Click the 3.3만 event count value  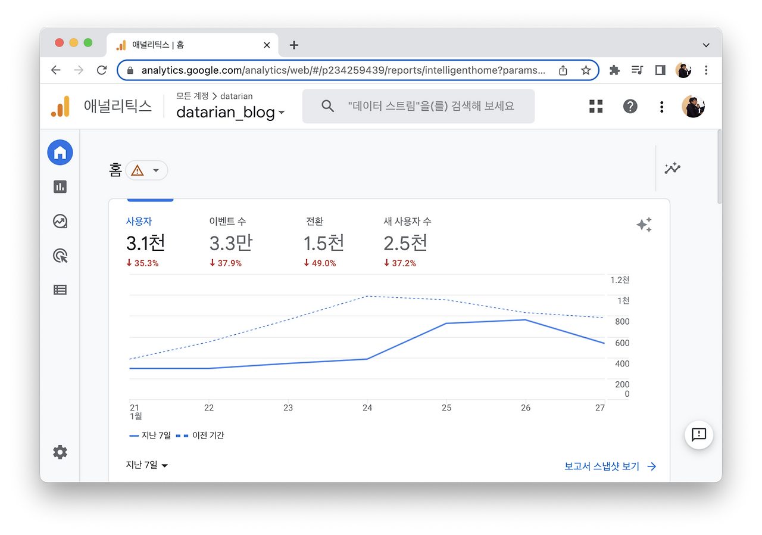pyautogui.click(x=231, y=242)
